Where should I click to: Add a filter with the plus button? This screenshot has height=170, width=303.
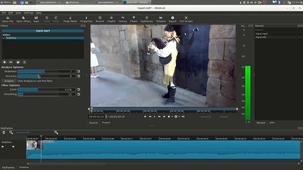click(4, 62)
